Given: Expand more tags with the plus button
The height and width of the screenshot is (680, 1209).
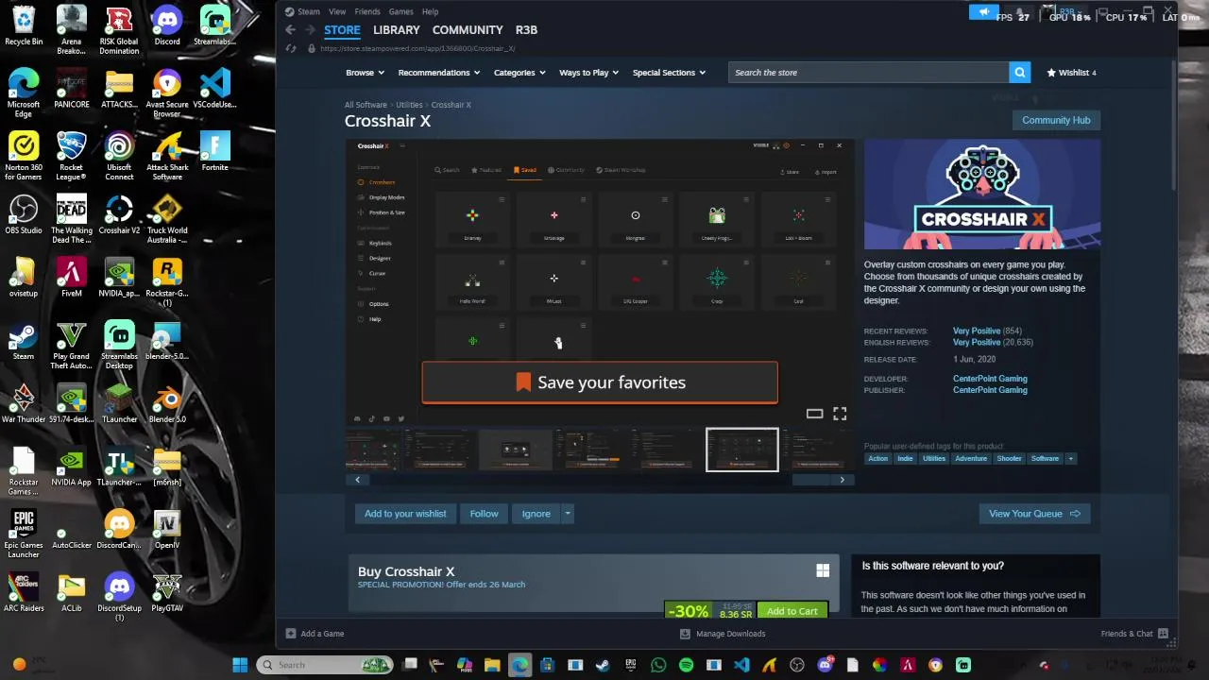Looking at the screenshot, I should pos(1070,459).
